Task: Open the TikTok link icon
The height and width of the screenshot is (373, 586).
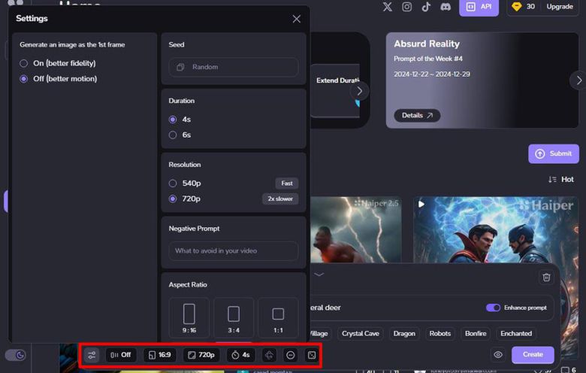Action: (x=426, y=7)
